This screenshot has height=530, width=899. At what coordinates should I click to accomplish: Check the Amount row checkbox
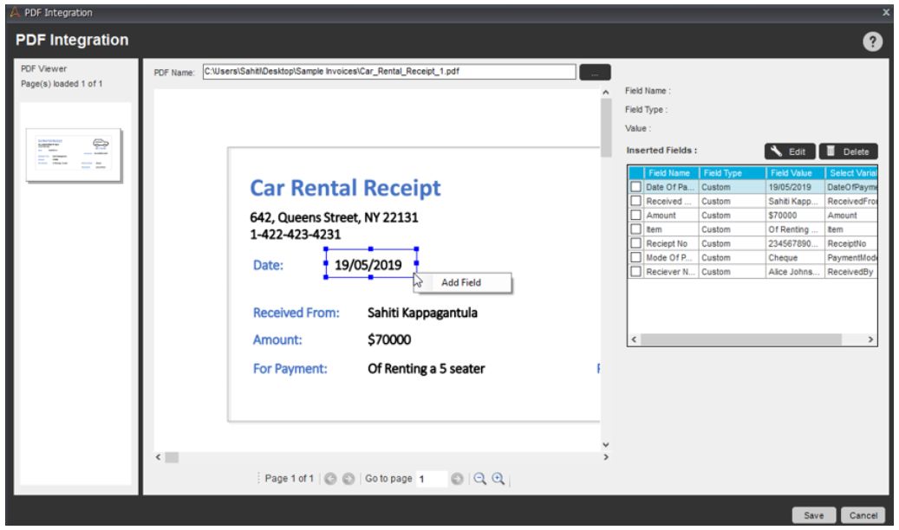635,215
